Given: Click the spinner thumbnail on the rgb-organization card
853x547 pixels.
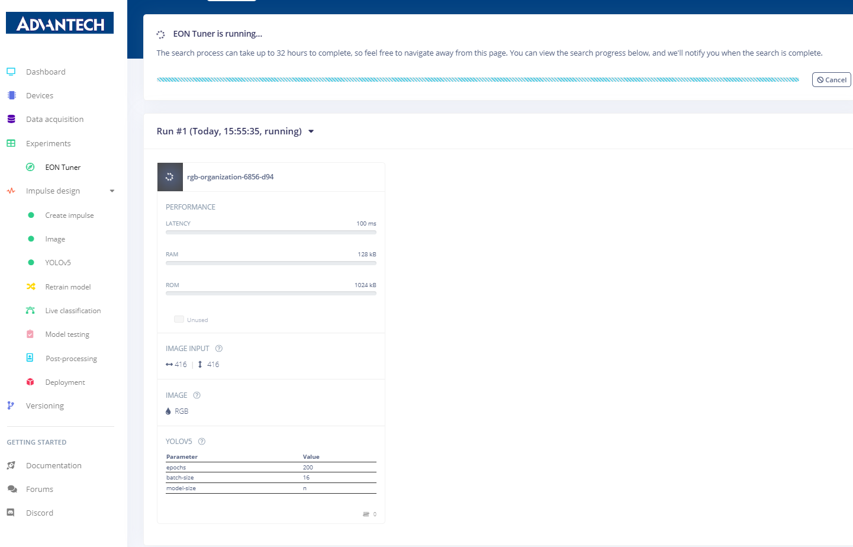Looking at the screenshot, I should click(170, 177).
